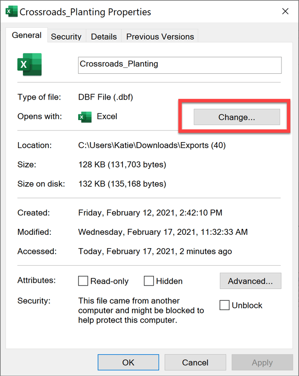299x376 pixels.
Task: Select the General tab
Action: coord(26,35)
